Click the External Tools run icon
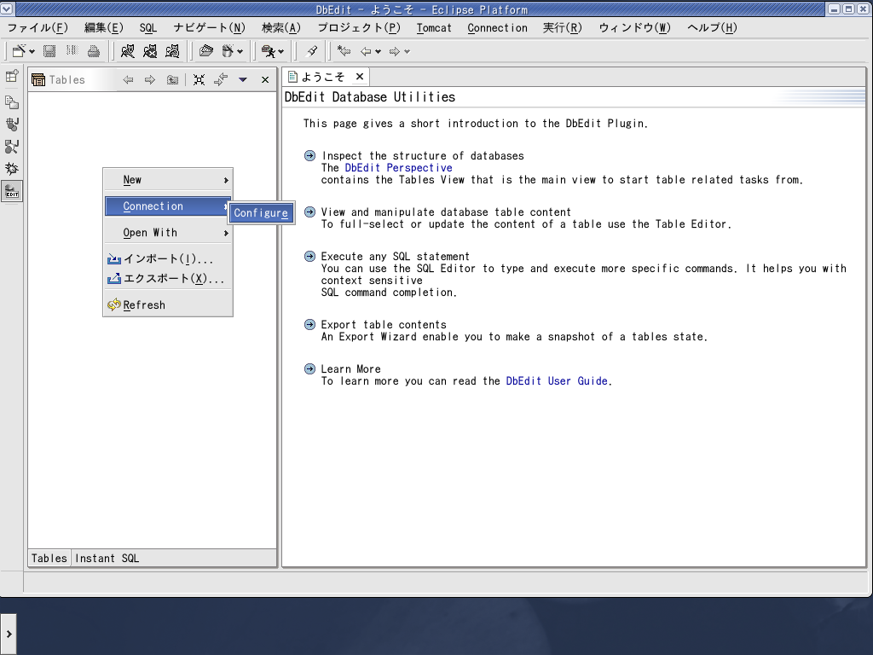The width and height of the screenshot is (873, 655). pyautogui.click(x=269, y=51)
